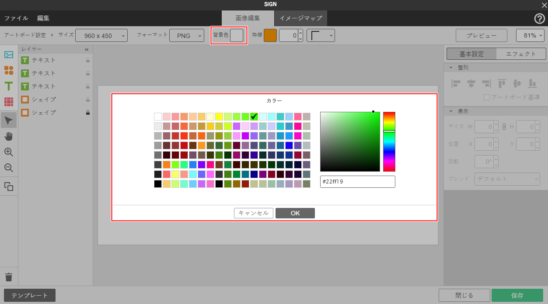Collapse the 表示 section
Image resolution: width=548 pixels, height=304 pixels.
[451, 111]
